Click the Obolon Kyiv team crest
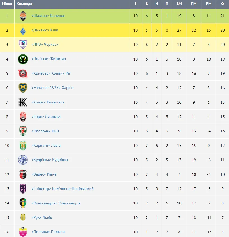 (x=23, y=131)
